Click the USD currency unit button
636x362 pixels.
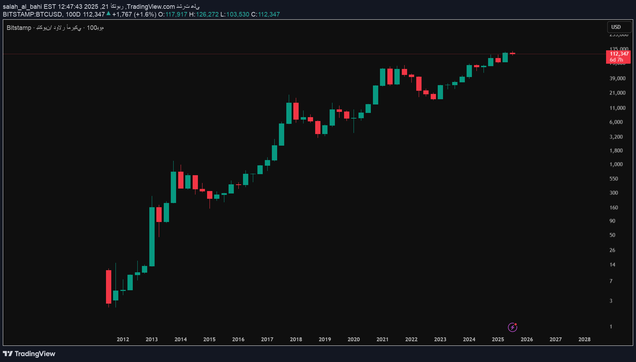click(619, 27)
